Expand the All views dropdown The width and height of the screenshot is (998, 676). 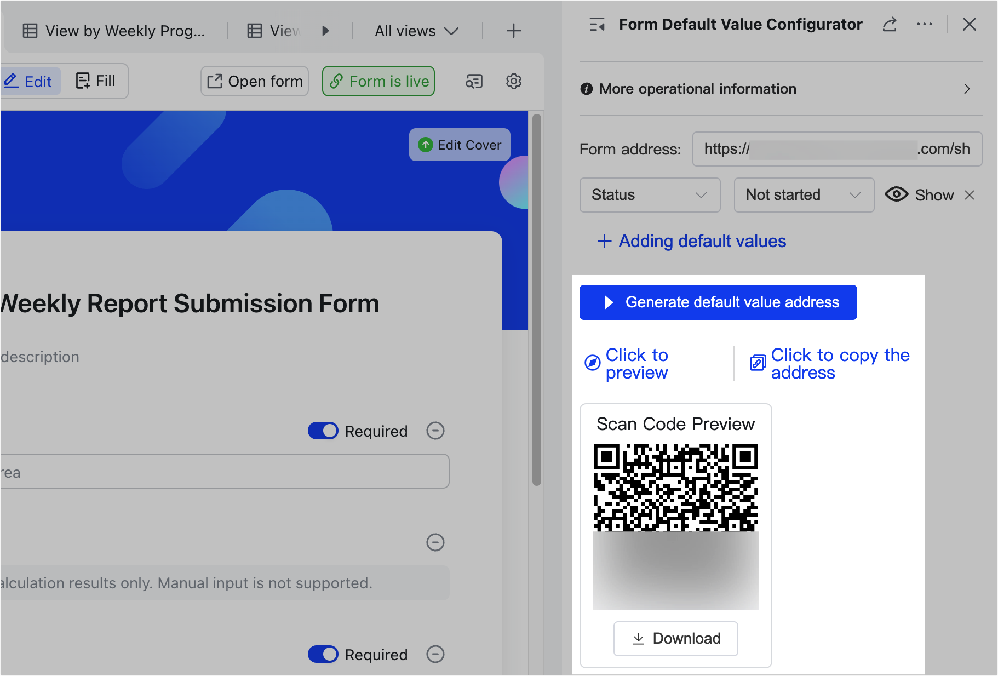[x=416, y=31]
